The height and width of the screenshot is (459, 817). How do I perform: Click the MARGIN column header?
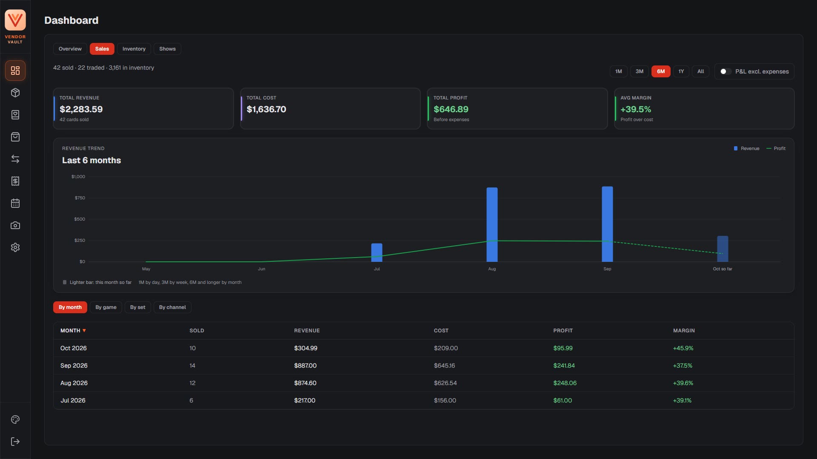[x=684, y=331]
